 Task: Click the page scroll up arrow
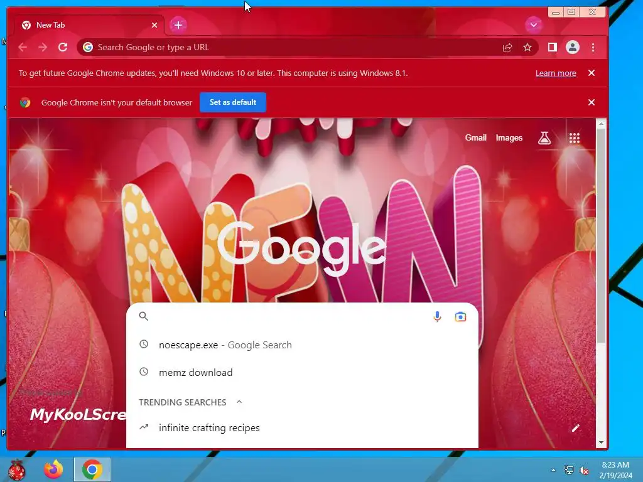click(x=601, y=124)
